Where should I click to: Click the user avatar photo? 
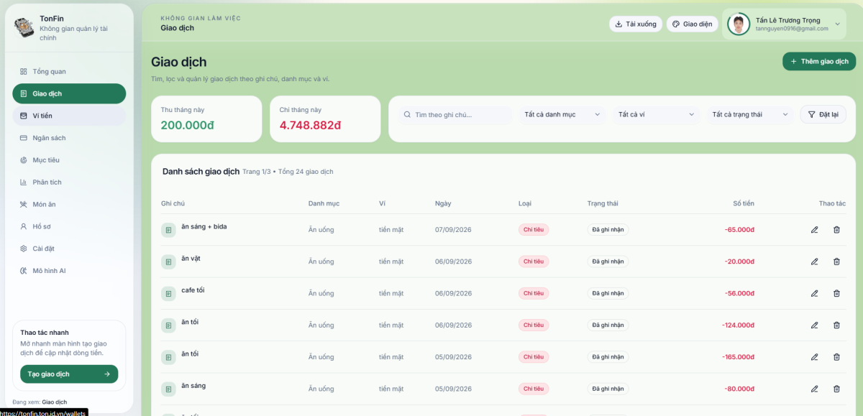pyautogui.click(x=739, y=24)
